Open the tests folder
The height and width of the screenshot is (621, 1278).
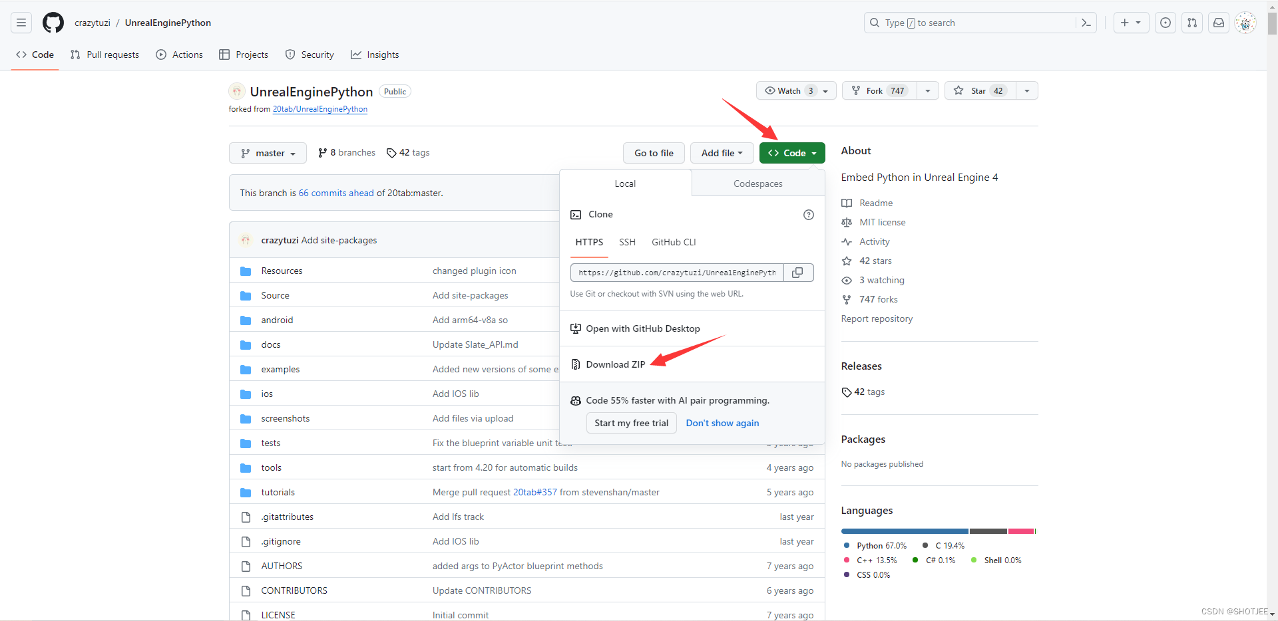pos(271,443)
